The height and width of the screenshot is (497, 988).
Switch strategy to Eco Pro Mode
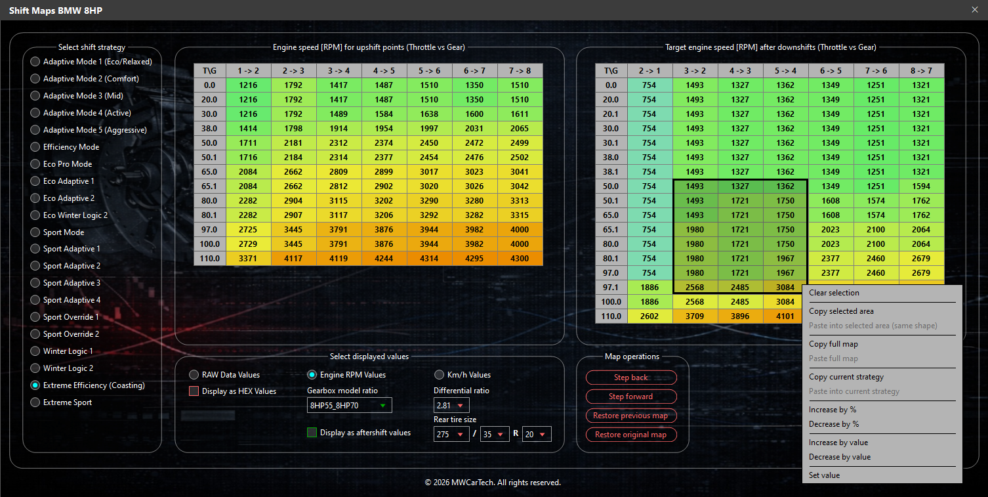click(35, 163)
